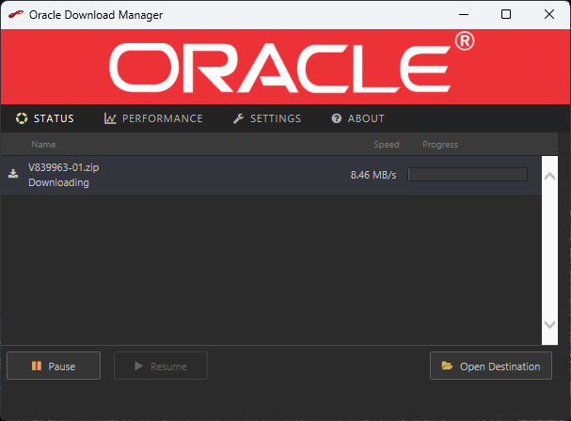571x421 pixels.
Task: Pause the current download
Action: tap(54, 366)
